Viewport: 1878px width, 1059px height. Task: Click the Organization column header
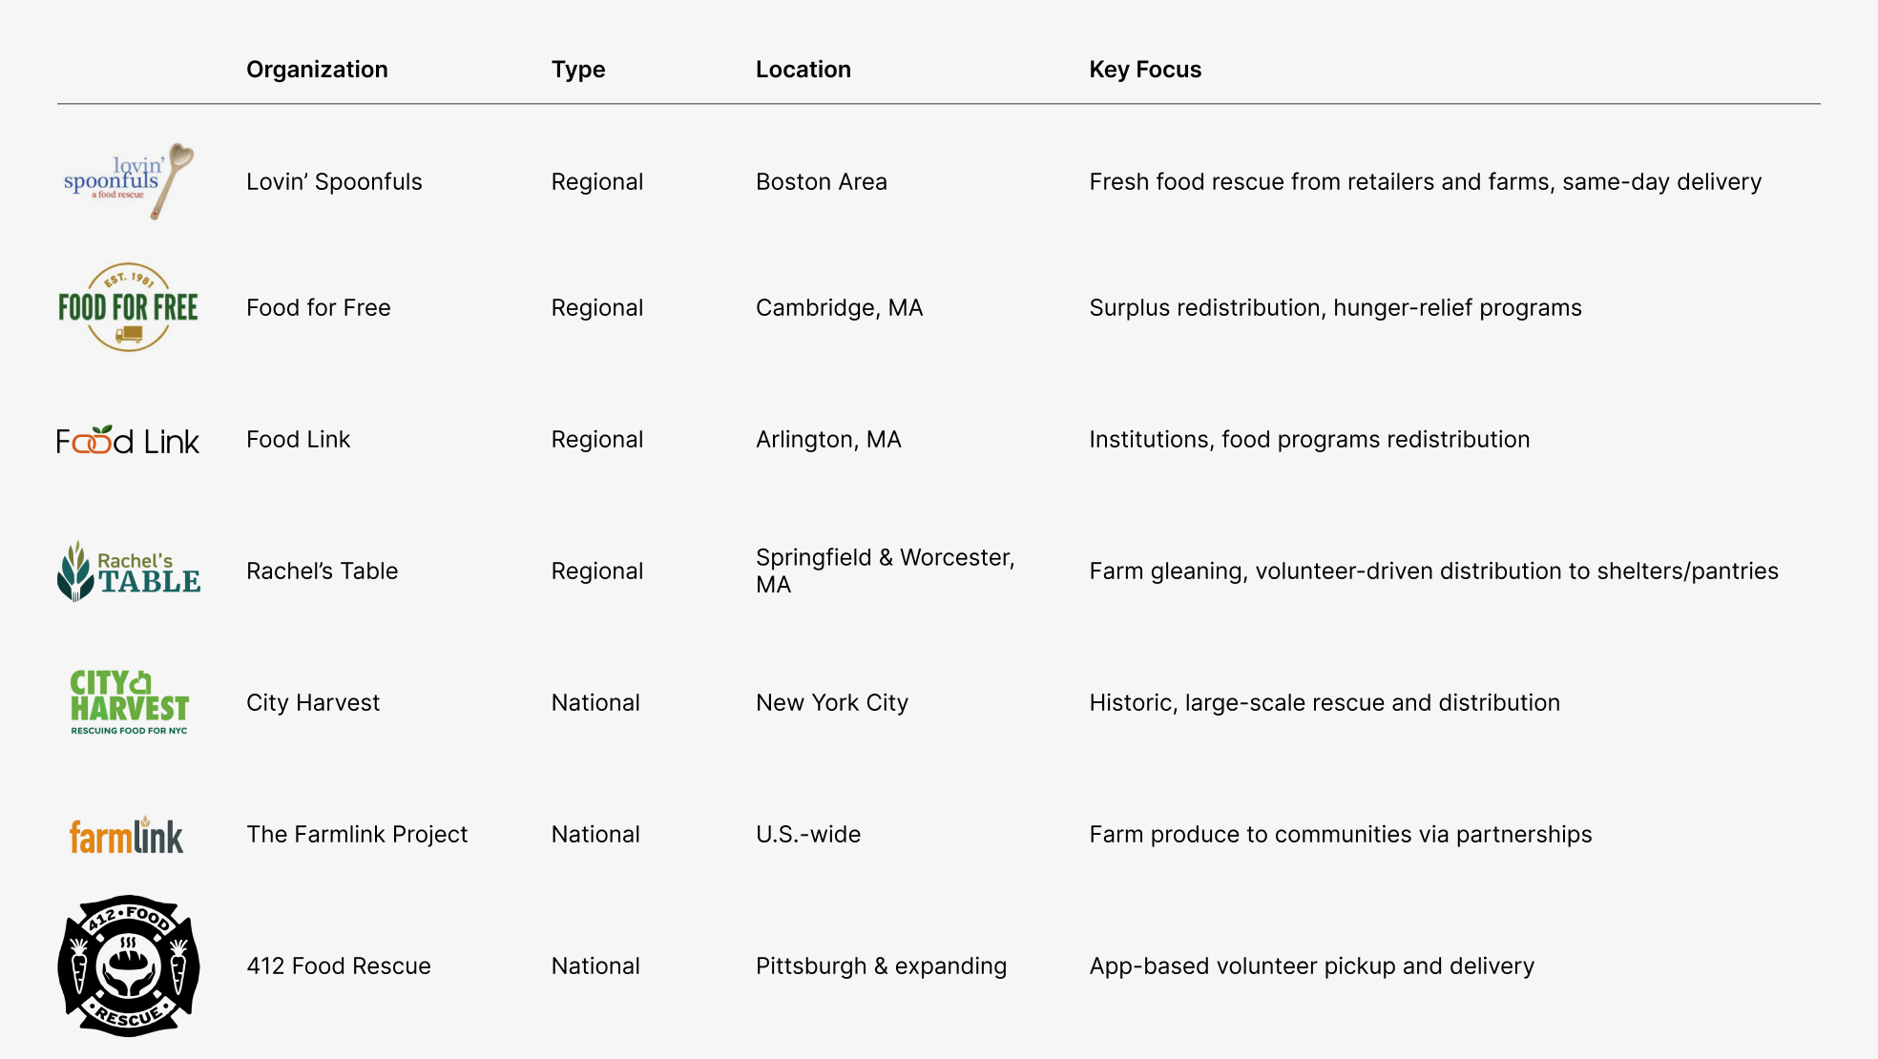click(x=317, y=70)
